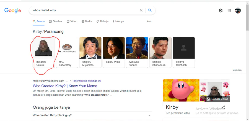Open the HAL Laboratory card
The image size is (249, 121).
[x=67, y=52]
